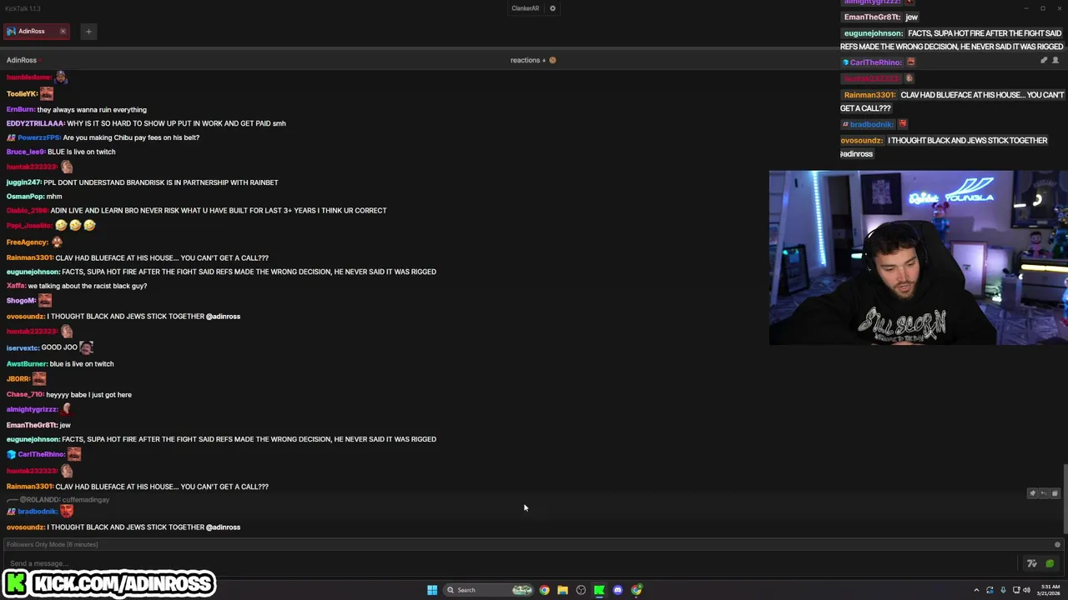Open clock and date flyout

click(1050, 590)
